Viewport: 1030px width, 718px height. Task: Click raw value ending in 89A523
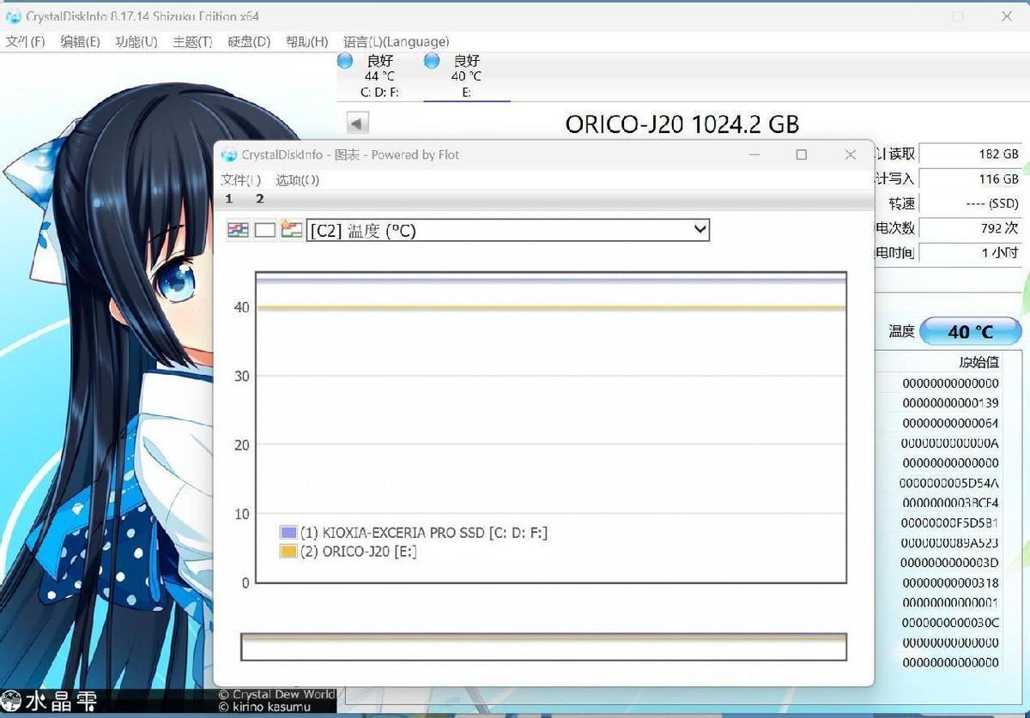(x=950, y=543)
